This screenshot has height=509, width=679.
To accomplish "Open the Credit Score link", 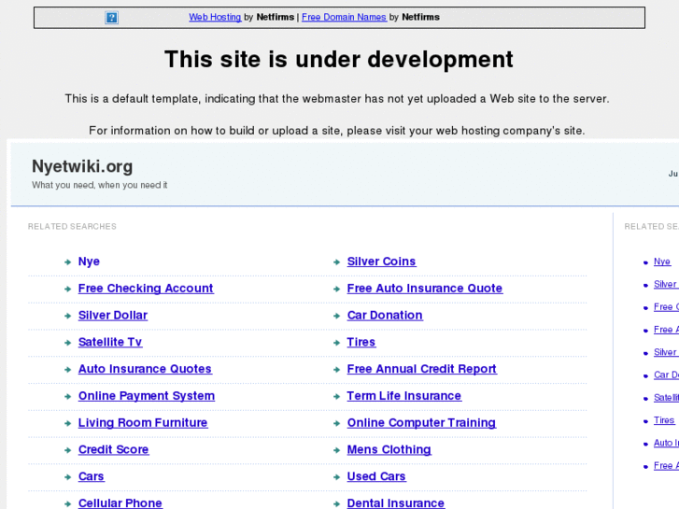I will (x=113, y=449).
